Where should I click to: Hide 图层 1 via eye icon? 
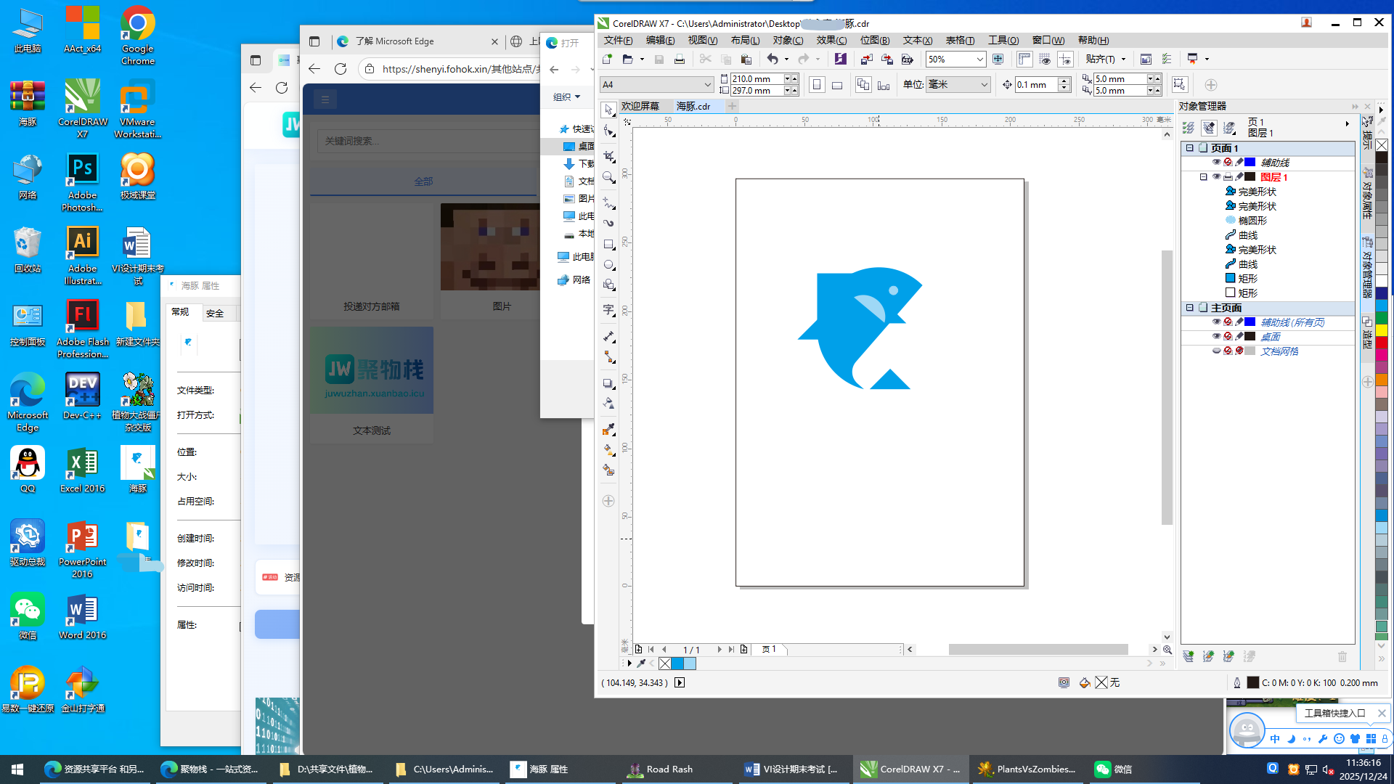[1216, 176]
